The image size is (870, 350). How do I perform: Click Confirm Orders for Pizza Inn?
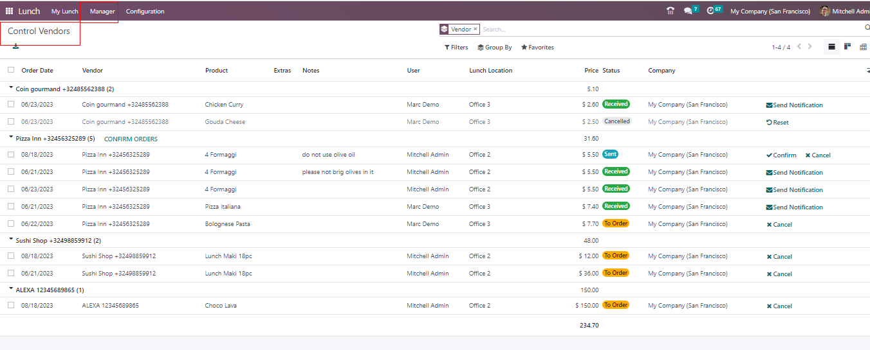[131, 139]
